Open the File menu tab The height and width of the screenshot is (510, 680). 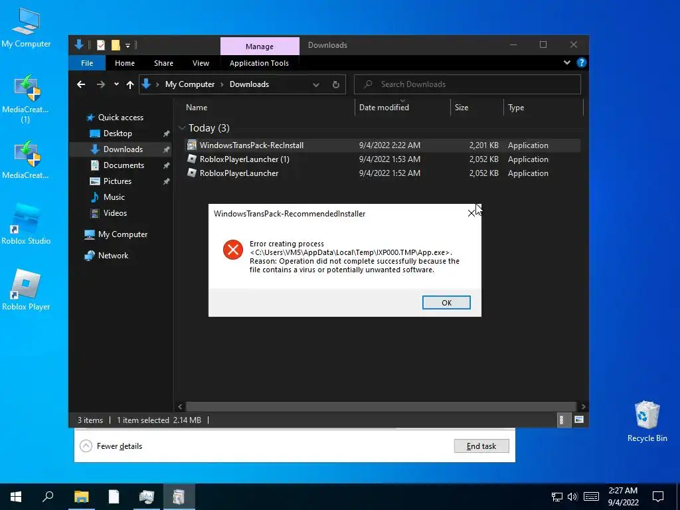click(x=87, y=63)
